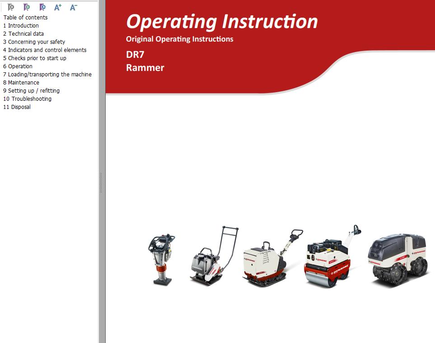Open 11 Disposal bookmark
435x343 pixels.
click(17, 107)
